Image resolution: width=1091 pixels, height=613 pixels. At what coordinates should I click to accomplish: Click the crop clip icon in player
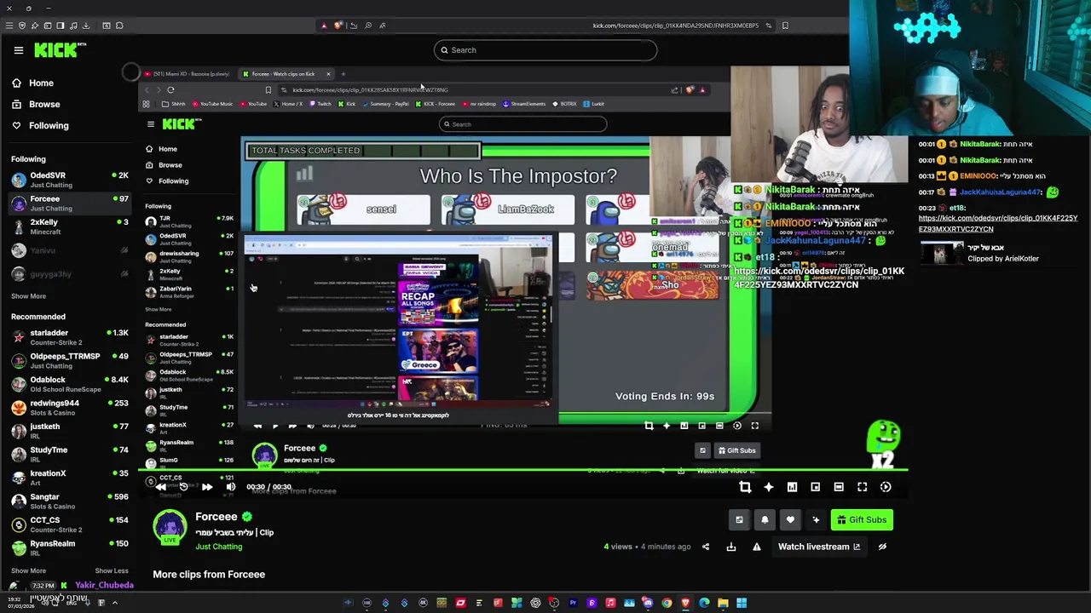[x=745, y=487]
